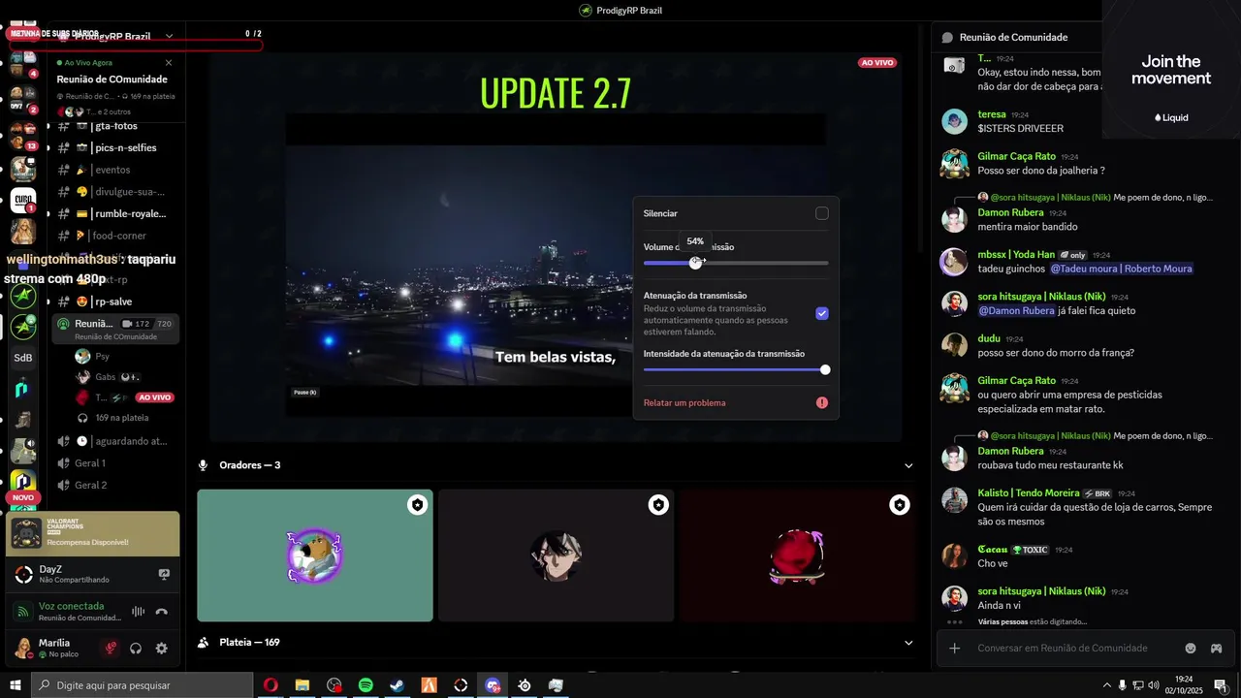Screen dimensions: 1241x698
Task: Open Steam from the taskbar
Action: 398,685
